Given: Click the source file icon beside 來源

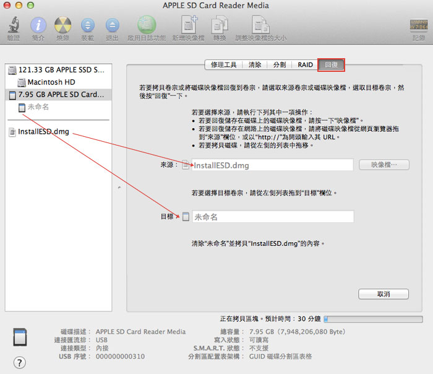Looking at the screenshot, I should (x=186, y=165).
